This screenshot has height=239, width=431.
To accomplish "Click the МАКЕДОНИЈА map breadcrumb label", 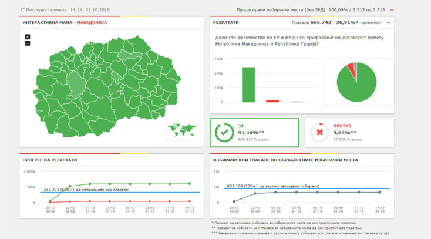I will tap(91, 22).
